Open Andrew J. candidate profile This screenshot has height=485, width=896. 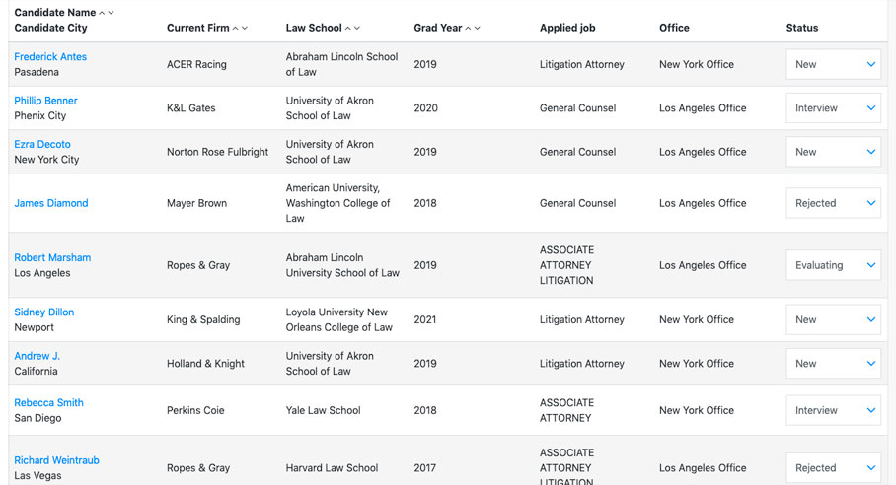[37, 356]
